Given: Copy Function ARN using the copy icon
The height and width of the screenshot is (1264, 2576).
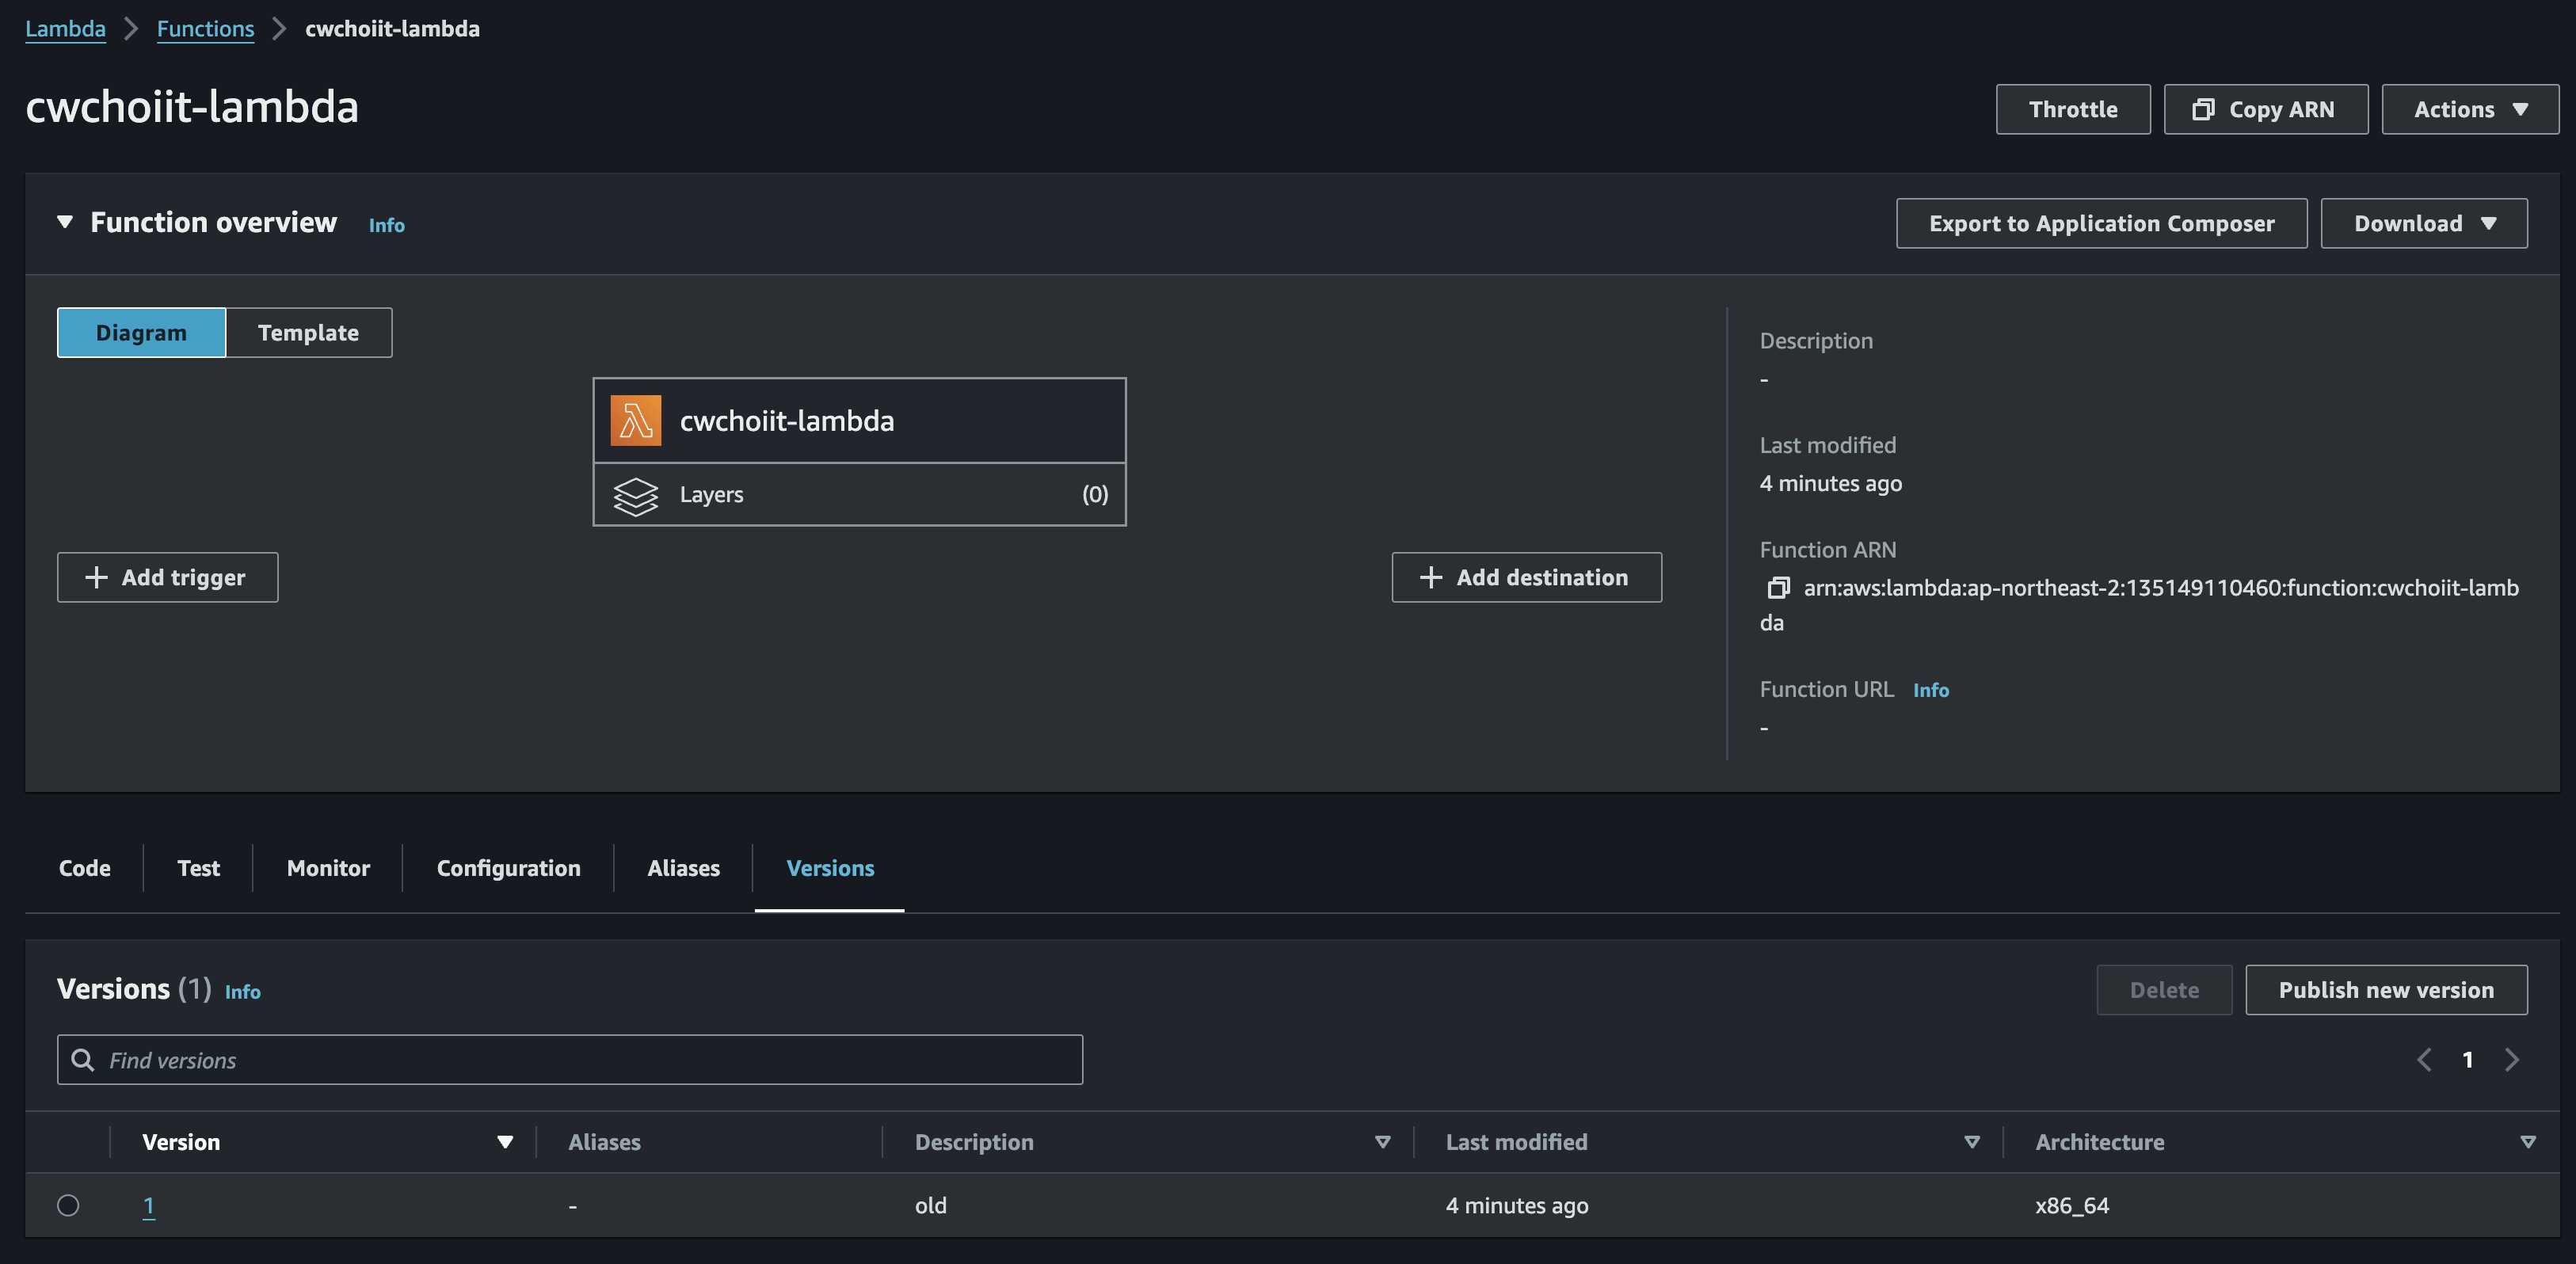Looking at the screenshot, I should [x=1778, y=588].
